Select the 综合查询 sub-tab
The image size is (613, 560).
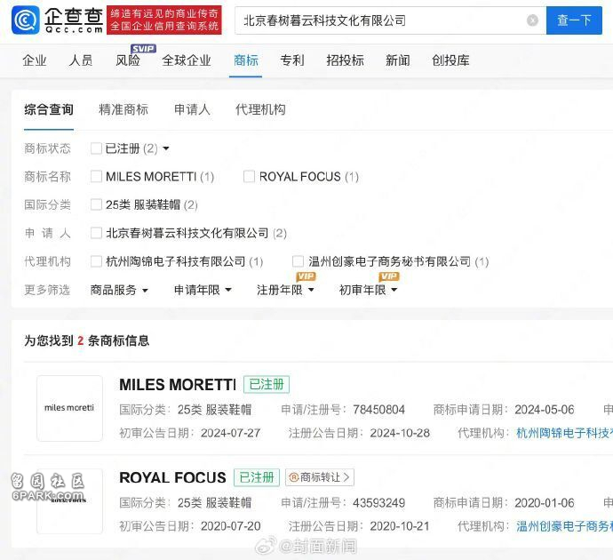(49, 109)
